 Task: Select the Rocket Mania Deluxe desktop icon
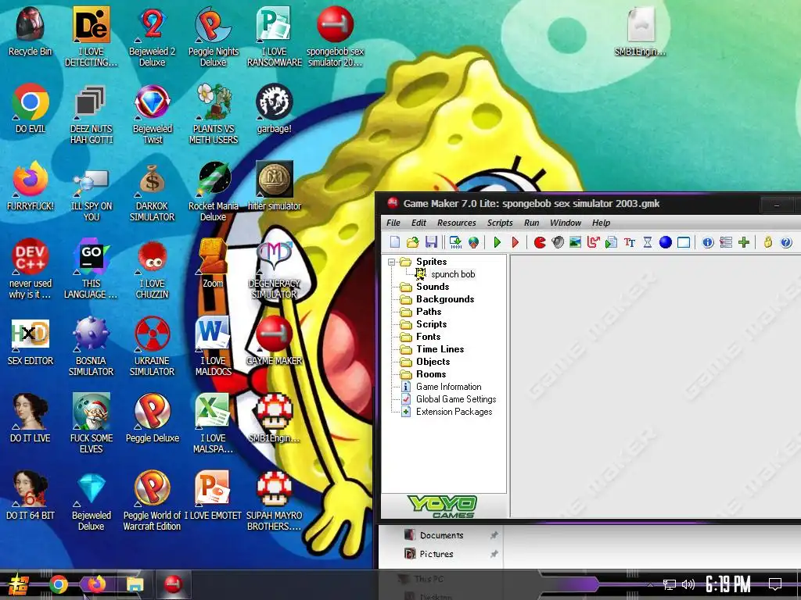[214, 191]
